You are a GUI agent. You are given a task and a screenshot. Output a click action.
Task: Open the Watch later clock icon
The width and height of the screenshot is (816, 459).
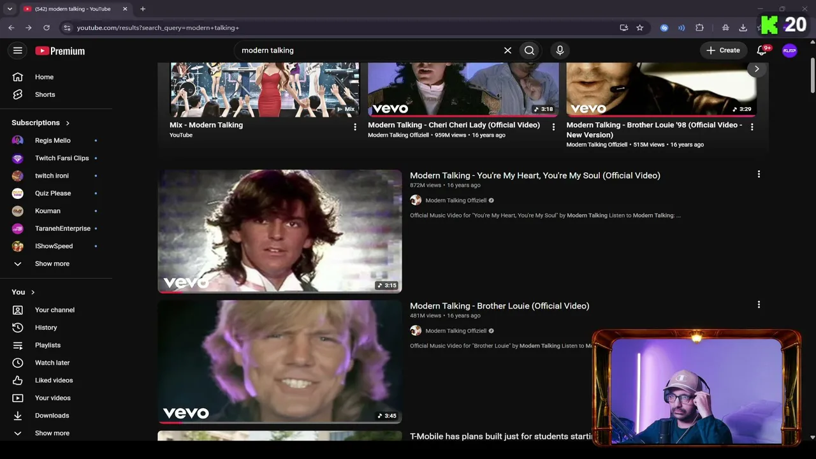pyautogui.click(x=18, y=363)
